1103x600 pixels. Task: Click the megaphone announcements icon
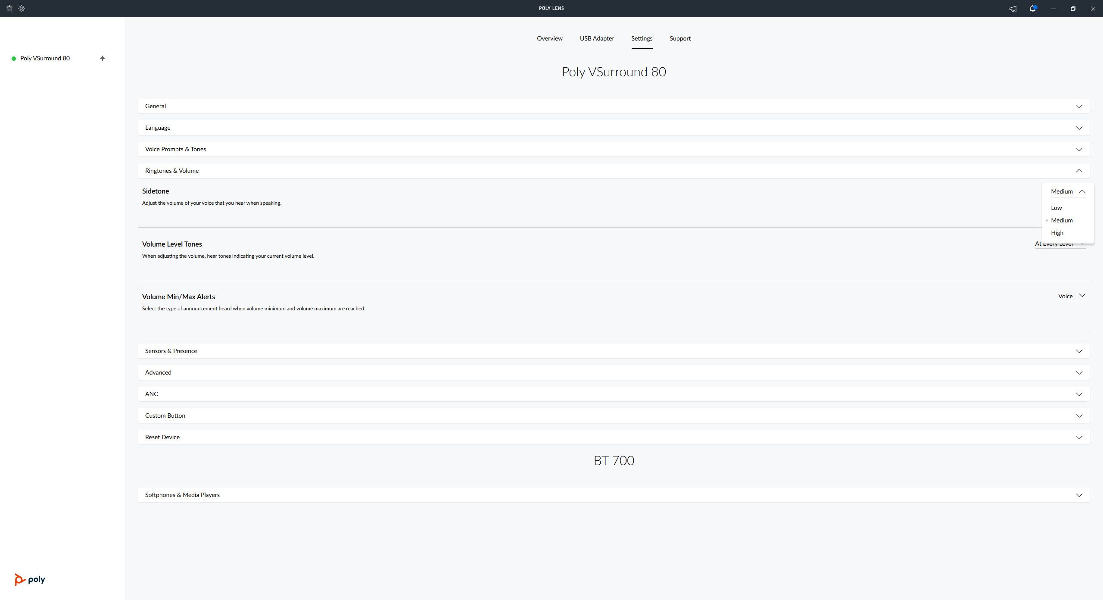coord(1013,9)
